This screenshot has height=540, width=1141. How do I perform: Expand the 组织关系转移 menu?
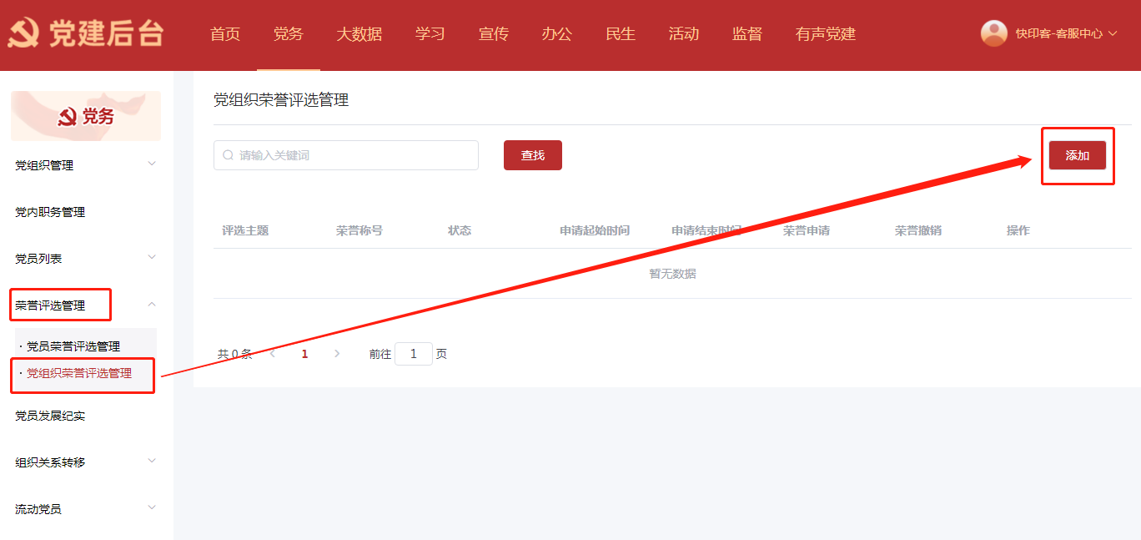coord(151,461)
